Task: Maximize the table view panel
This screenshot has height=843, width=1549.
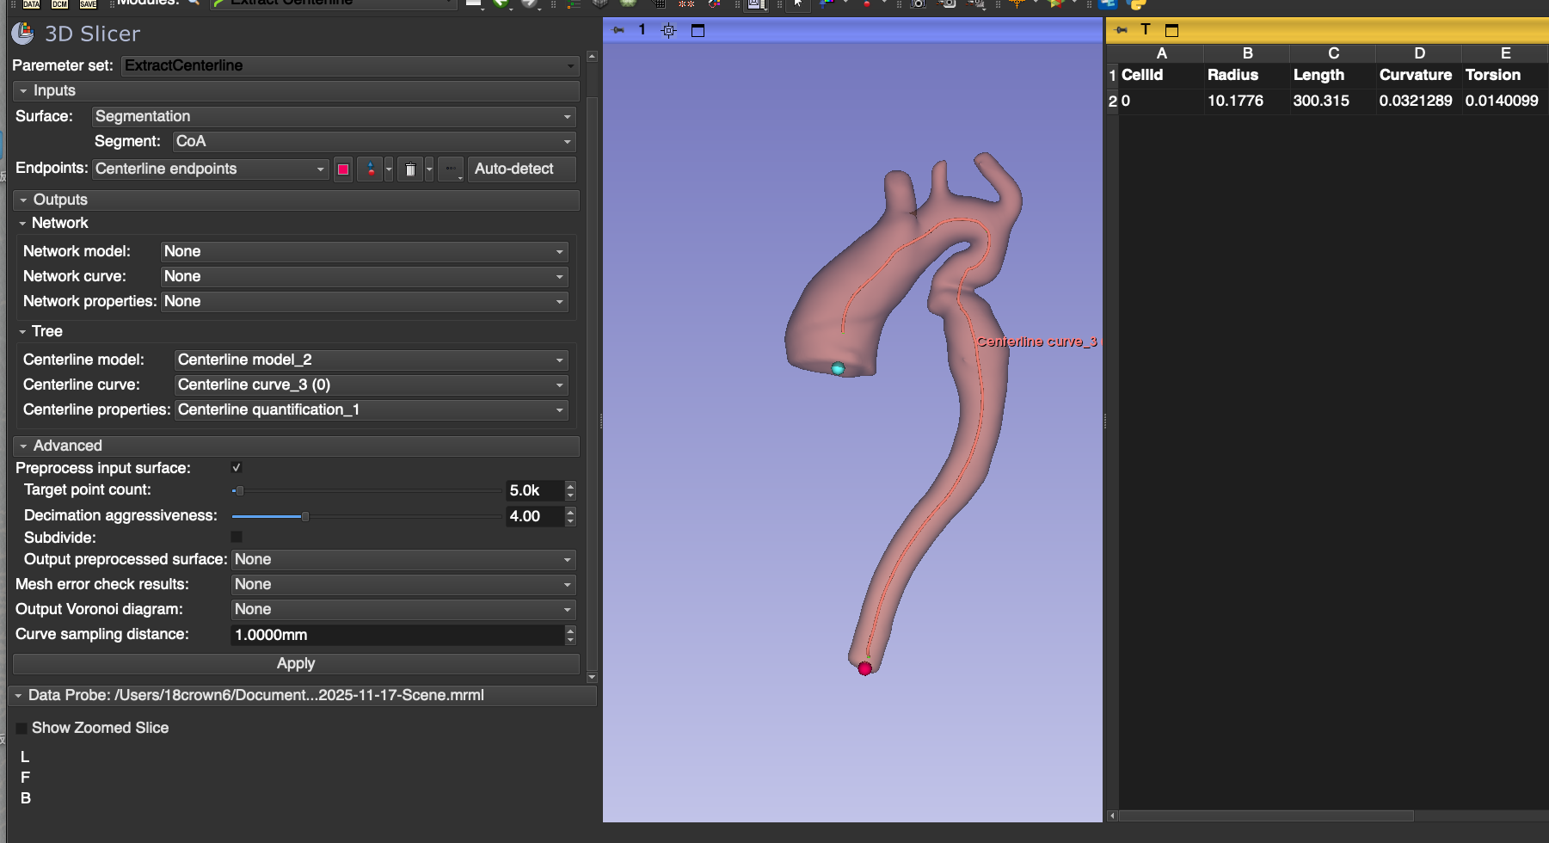Action: tap(1171, 30)
